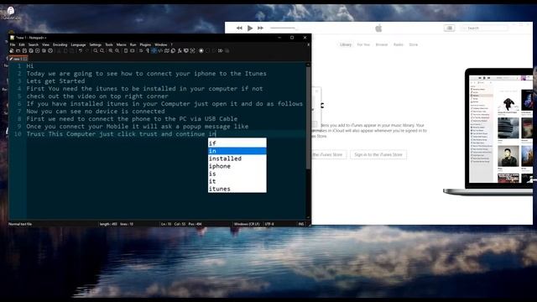Run macro multiple times icon
The width and height of the screenshot is (537, 302).
coord(220,50)
